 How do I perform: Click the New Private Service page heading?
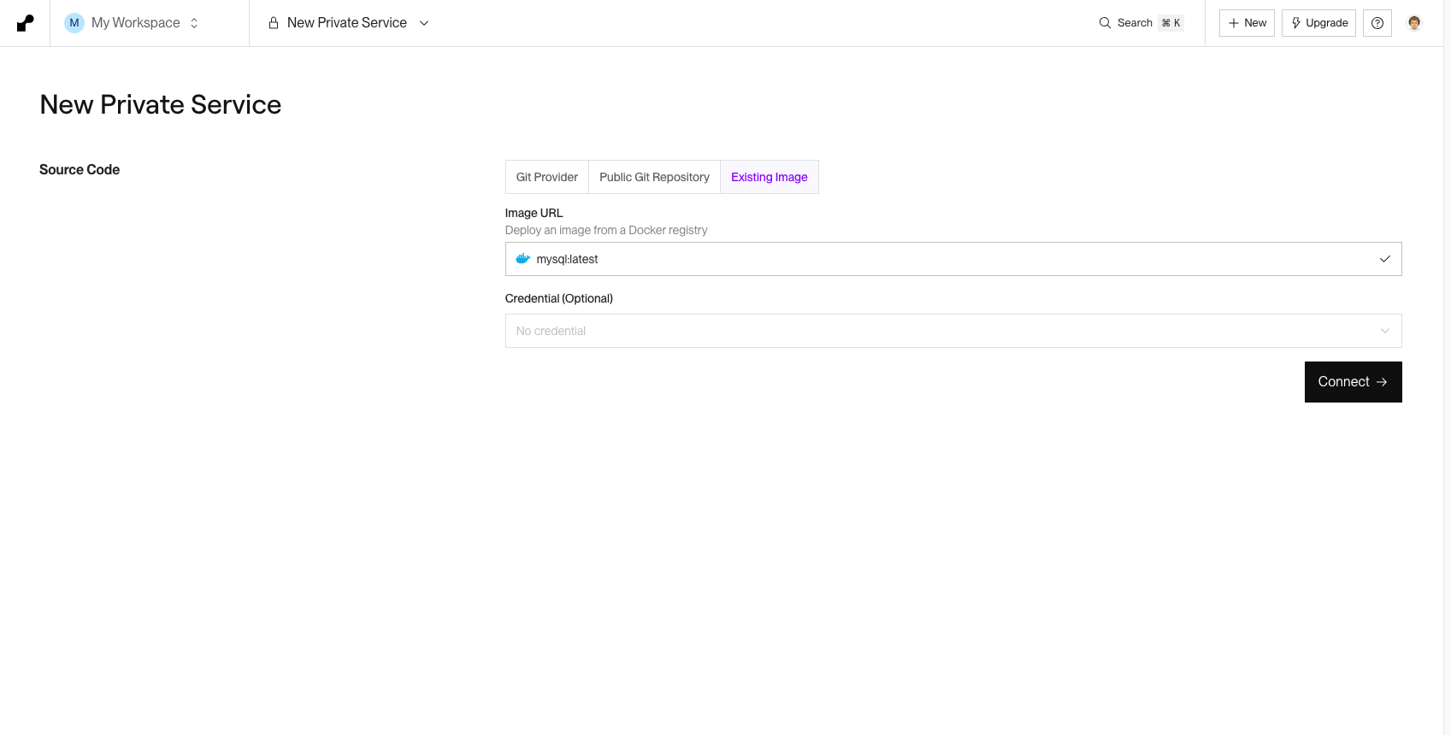point(161,104)
